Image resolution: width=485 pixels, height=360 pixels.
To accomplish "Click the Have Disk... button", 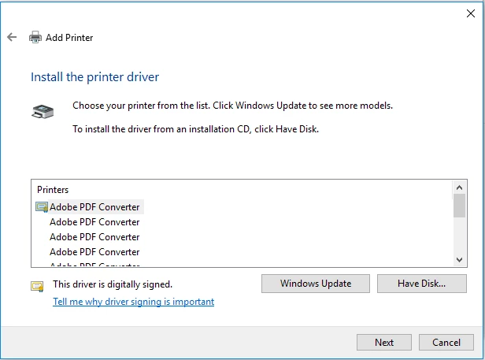I will point(421,284).
